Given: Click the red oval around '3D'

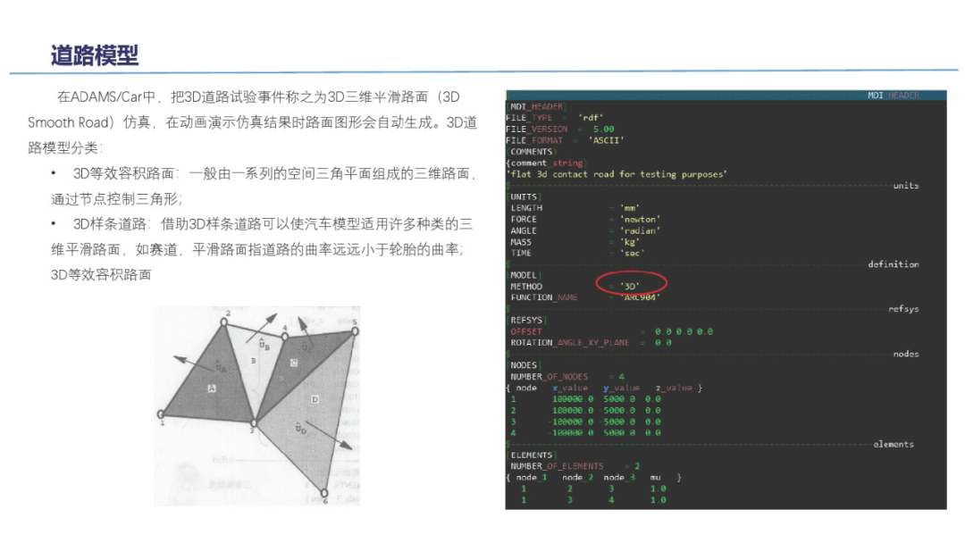Looking at the screenshot, I should coord(632,286).
